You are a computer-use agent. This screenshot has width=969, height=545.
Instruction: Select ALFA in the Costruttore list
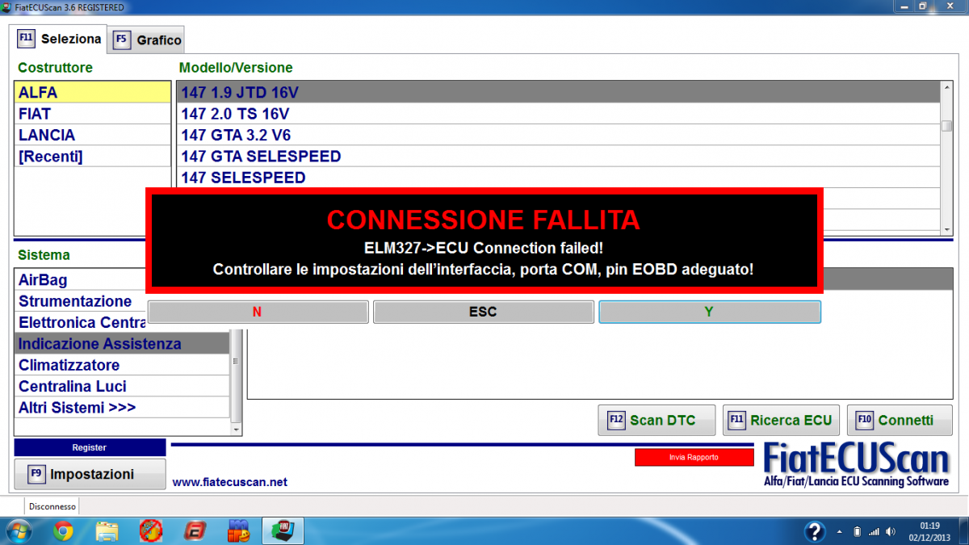point(93,92)
